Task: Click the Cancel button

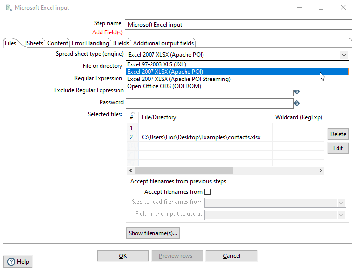Action: click(x=231, y=256)
